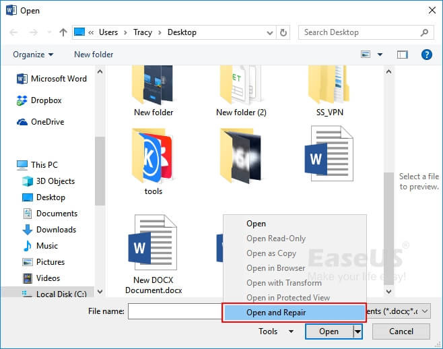The image size is (443, 349).
Task: Choose Open Read-Only menu item
Action: pyautogui.click(x=295, y=239)
